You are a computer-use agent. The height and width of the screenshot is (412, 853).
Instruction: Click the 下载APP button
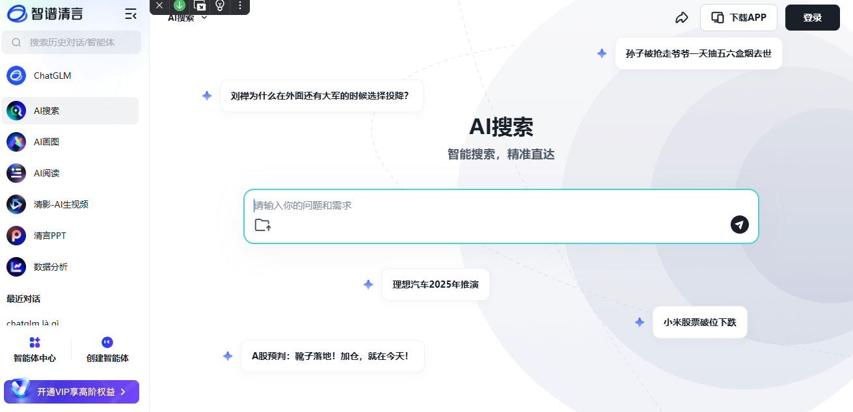click(738, 18)
